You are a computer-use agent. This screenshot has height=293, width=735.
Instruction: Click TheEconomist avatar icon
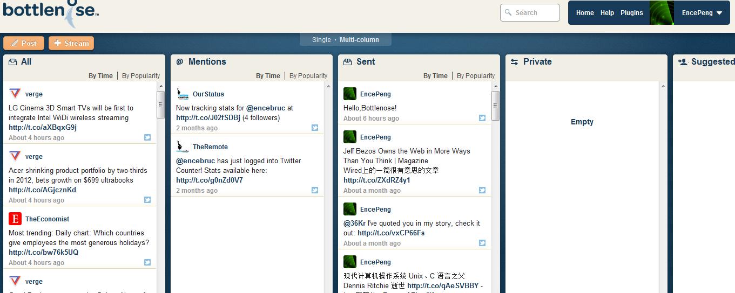point(15,219)
